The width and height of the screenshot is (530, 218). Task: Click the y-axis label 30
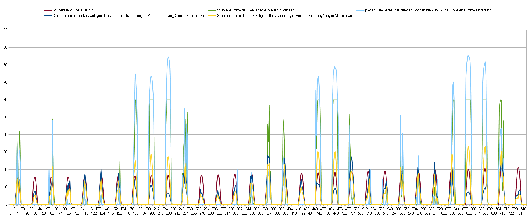point(6,152)
